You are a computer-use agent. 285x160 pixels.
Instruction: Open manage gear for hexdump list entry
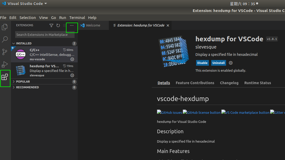(x=72, y=75)
